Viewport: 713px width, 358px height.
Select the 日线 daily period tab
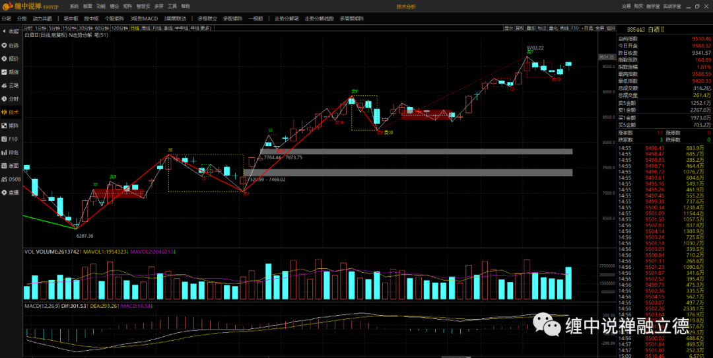click(x=135, y=28)
